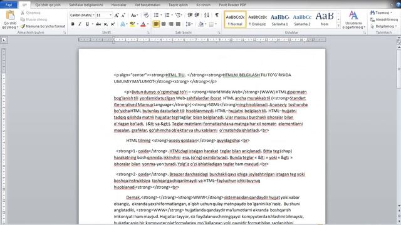Apply the Normal style
401x225 pixels.
(235, 19)
